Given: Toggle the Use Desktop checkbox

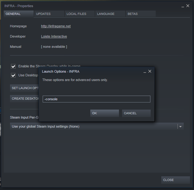Looking at the screenshot, I should pos(13,75).
